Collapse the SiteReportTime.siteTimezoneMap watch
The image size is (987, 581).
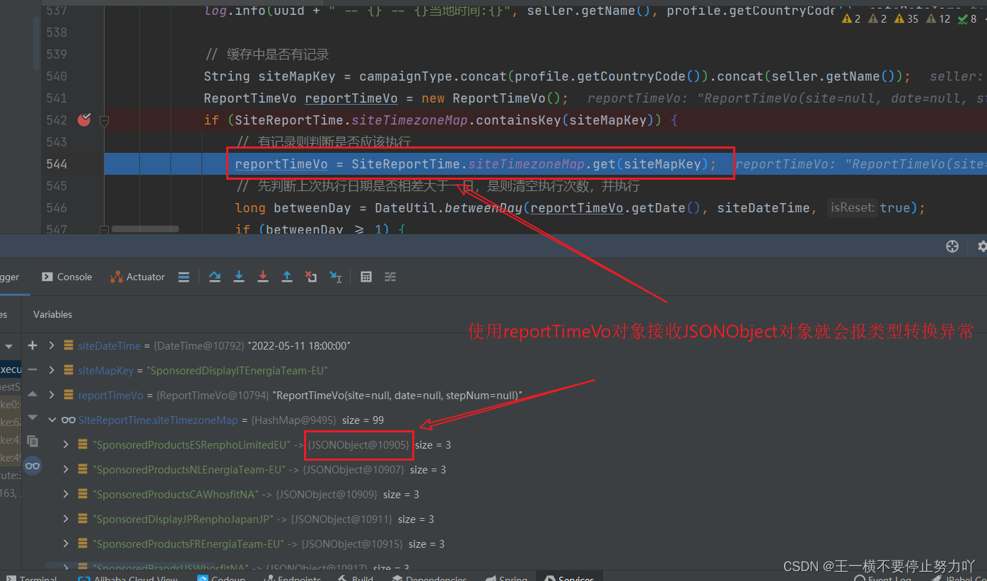click(x=52, y=420)
